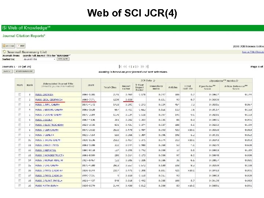Open RUSS J NEMATOL journal link
Viewport: 264px width, 198px height.
point(45,150)
